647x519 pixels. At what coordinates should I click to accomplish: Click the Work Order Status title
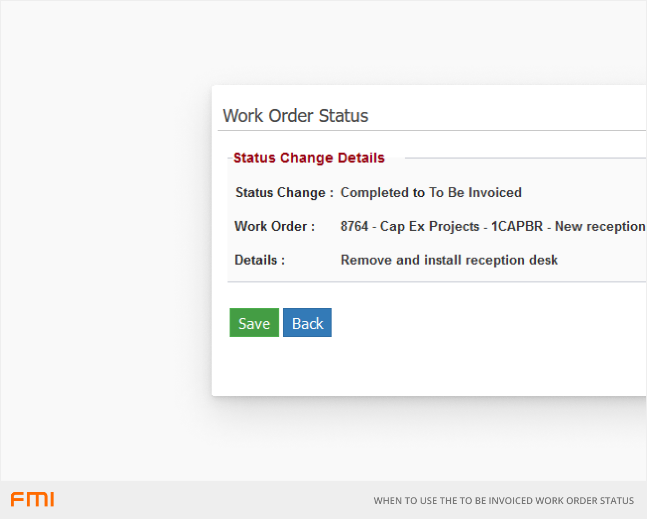[295, 116]
